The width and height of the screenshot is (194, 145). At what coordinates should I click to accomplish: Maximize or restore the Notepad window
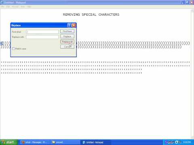(x=187, y=2)
